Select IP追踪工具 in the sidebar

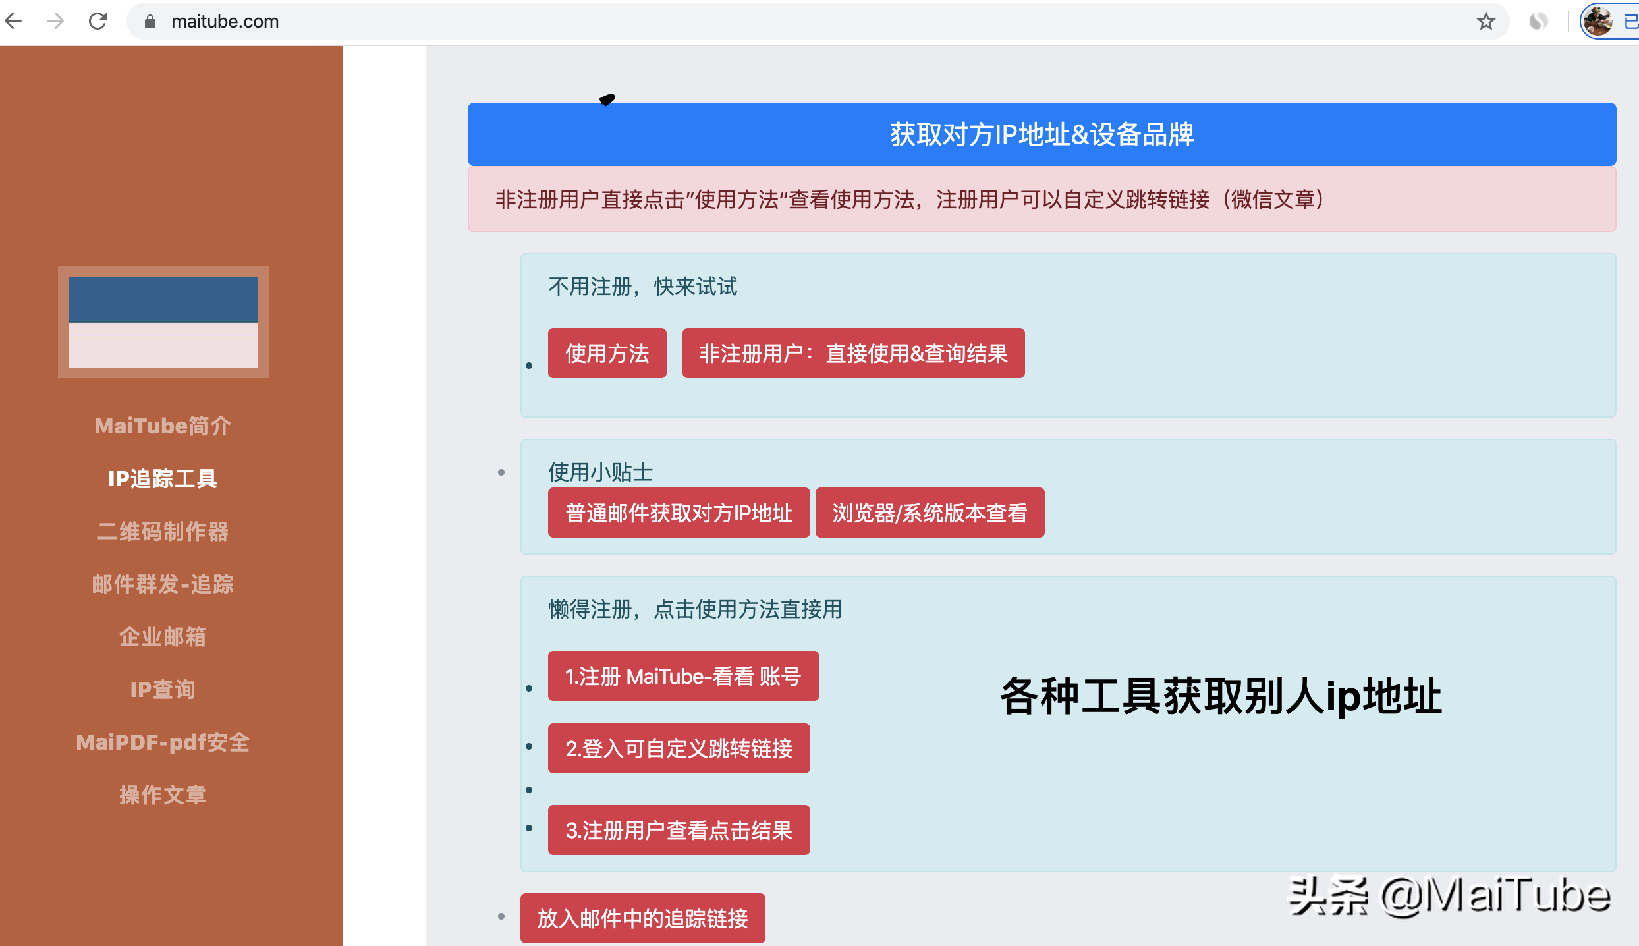tap(163, 479)
